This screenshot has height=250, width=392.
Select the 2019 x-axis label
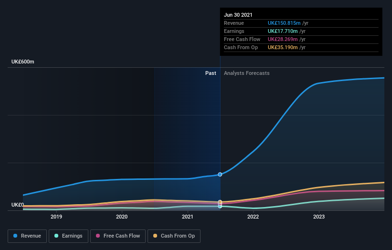click(x=56, y=217)
